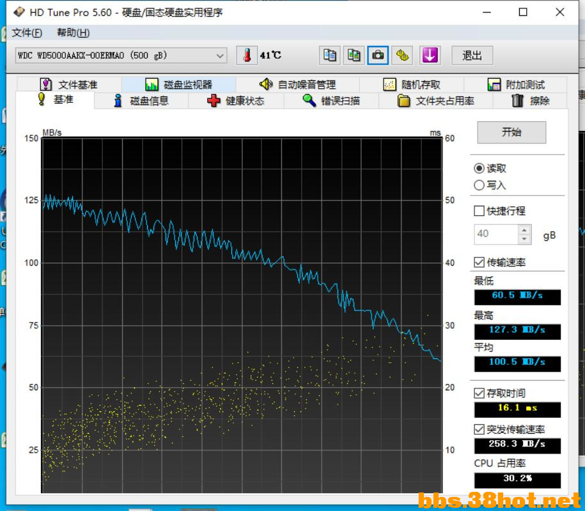Switch to the 错误扫描 tab
585x511 pixels.
[331, 101]
